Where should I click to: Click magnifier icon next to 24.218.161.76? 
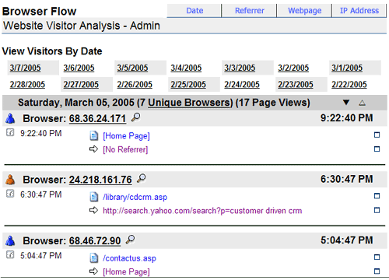tap(142, 178)
